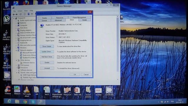Click the Update Driver button
This screenshot has width=188, height=106.
click(x=47, y=52)
